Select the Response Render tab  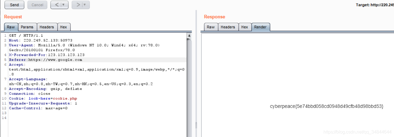pyautogui.click(x=260, y=27)
